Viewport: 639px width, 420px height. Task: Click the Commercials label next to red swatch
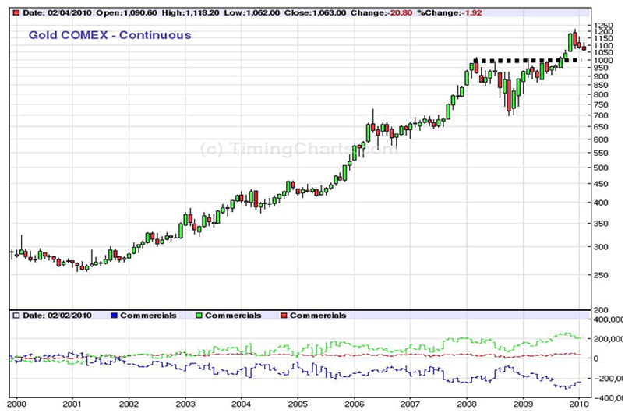[x=318, y=316]
